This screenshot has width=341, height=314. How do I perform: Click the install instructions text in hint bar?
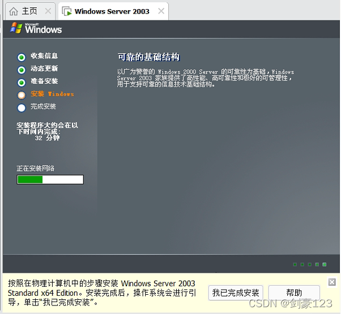[102, 293]
